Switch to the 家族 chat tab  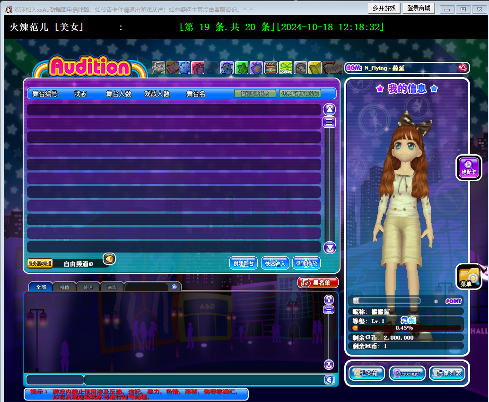(x=112, y=287)
